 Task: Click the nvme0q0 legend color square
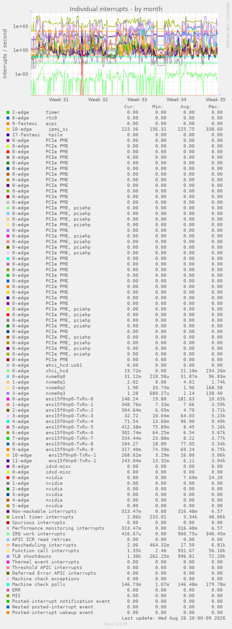8,377
